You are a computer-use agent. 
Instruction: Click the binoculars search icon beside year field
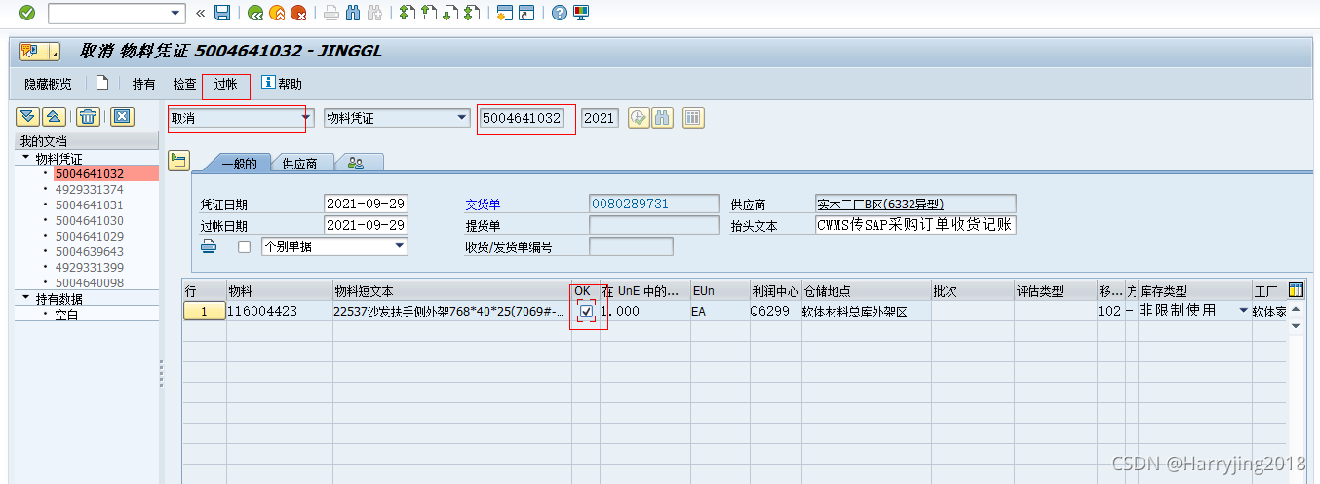[663, 118]
